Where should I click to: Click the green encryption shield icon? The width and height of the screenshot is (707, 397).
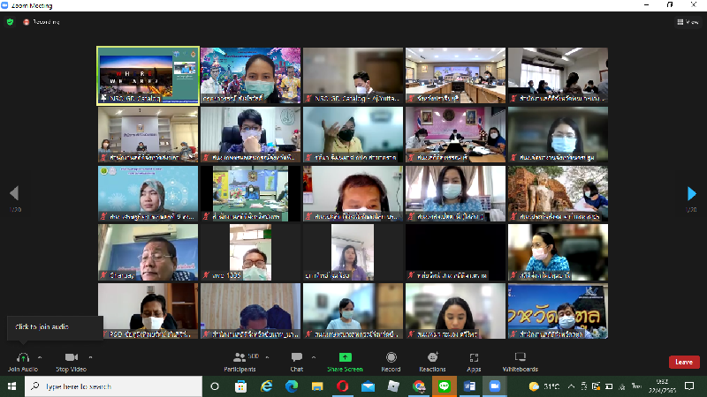click(11, 21)
